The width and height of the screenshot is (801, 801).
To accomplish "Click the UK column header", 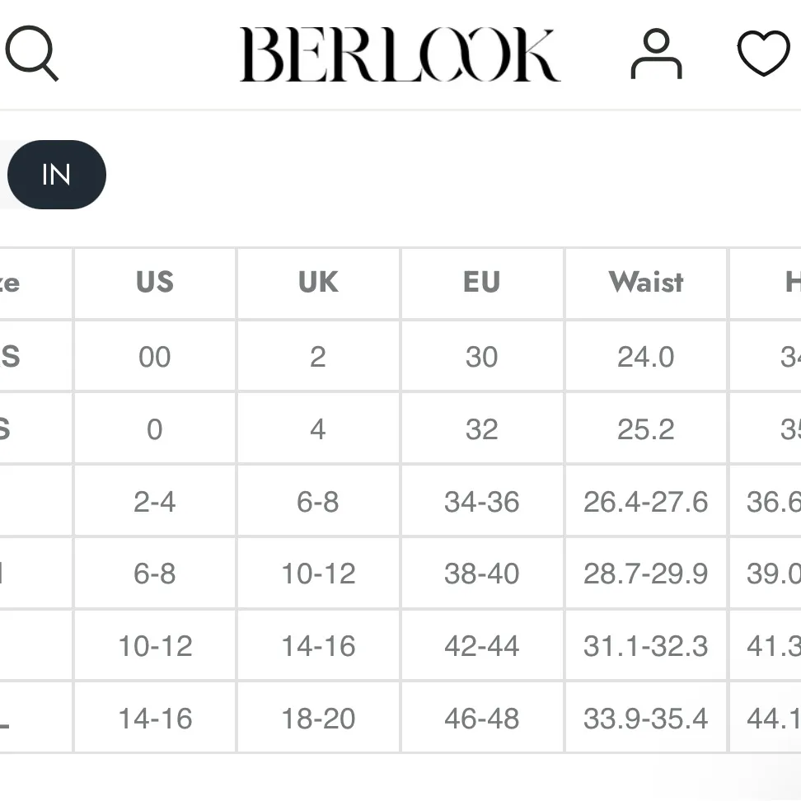I will (318, 283).
